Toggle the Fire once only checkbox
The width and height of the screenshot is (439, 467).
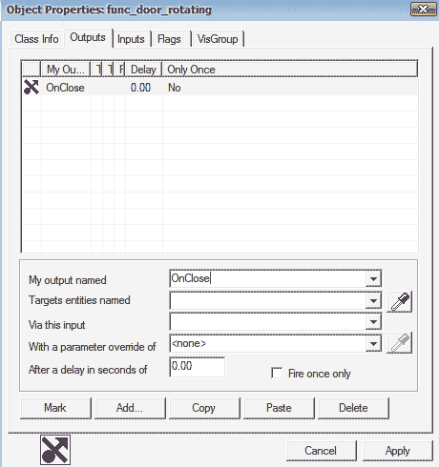click(277, 373)
